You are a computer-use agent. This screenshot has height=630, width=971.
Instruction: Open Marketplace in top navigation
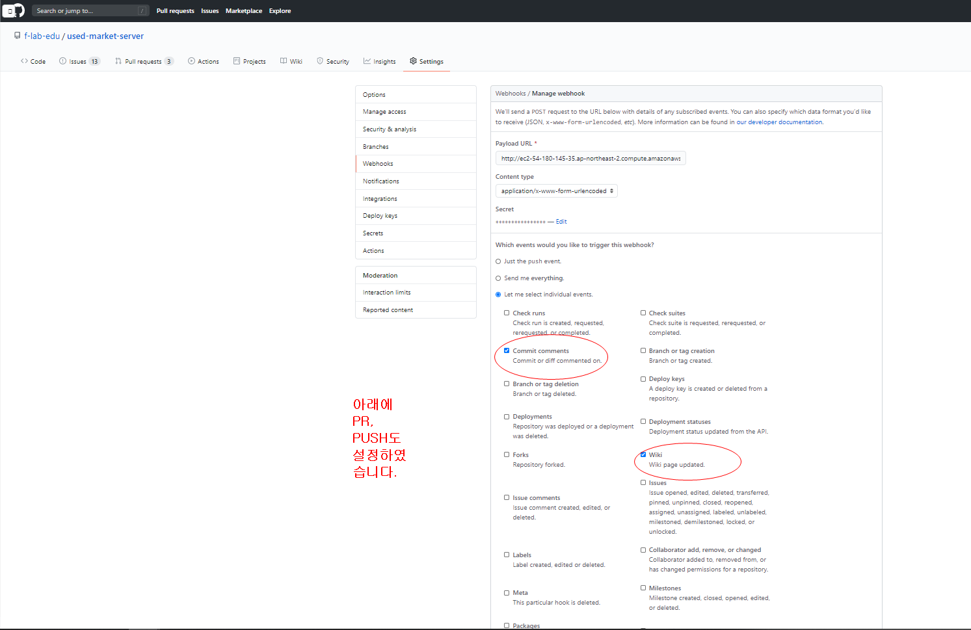point(244,11)
